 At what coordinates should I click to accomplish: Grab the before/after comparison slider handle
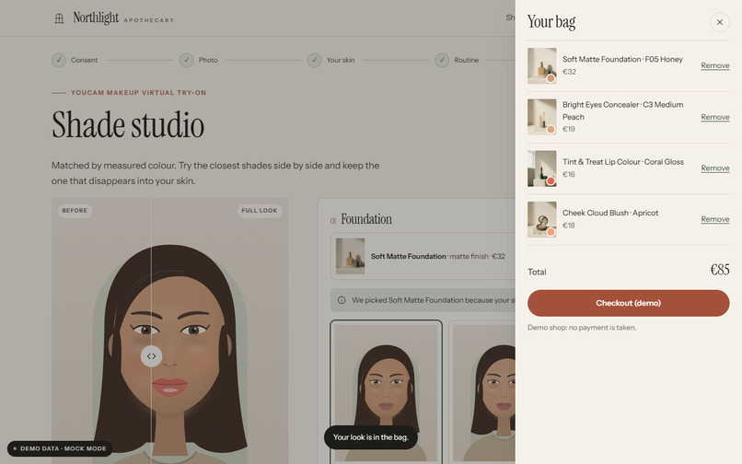click(151, 356)
